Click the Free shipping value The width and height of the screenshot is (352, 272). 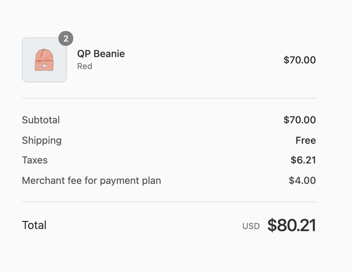306,140
